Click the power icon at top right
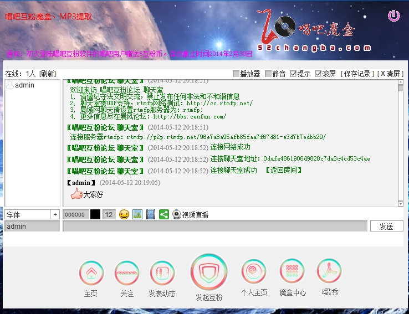409x314 pixels. pos(393,16)
